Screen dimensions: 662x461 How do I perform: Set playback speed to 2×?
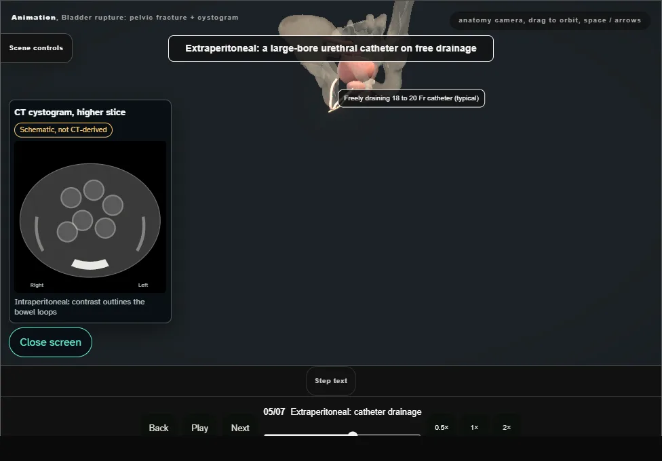507,427
